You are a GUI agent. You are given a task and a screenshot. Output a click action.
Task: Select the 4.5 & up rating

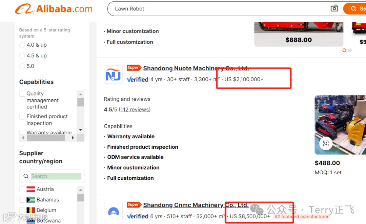click(22, 56)
